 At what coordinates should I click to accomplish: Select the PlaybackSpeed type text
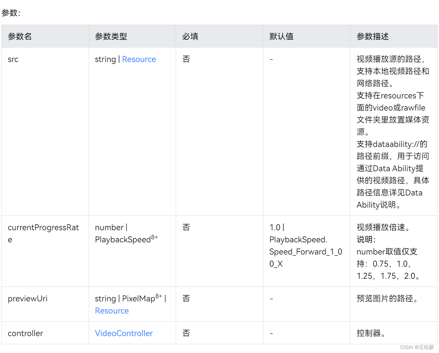[122, 239]
